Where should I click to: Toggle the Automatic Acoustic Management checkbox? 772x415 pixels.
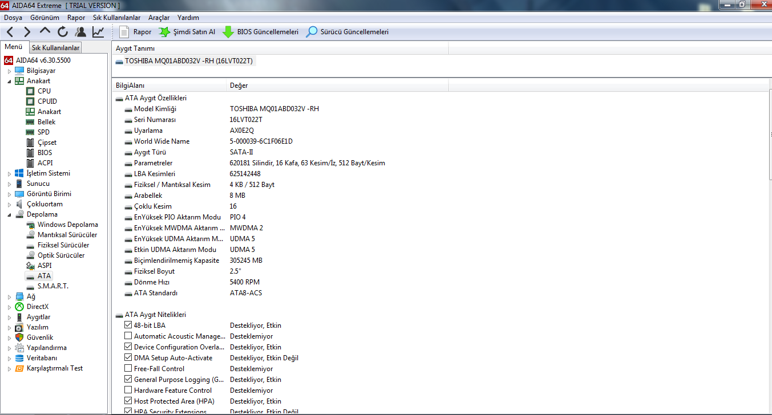click(x=128, y=336)
